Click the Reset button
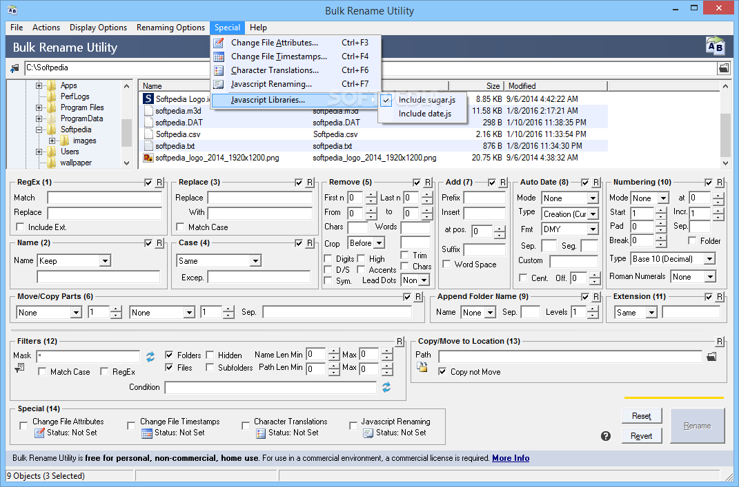739x487 pixels. click(x=642, y=416)
